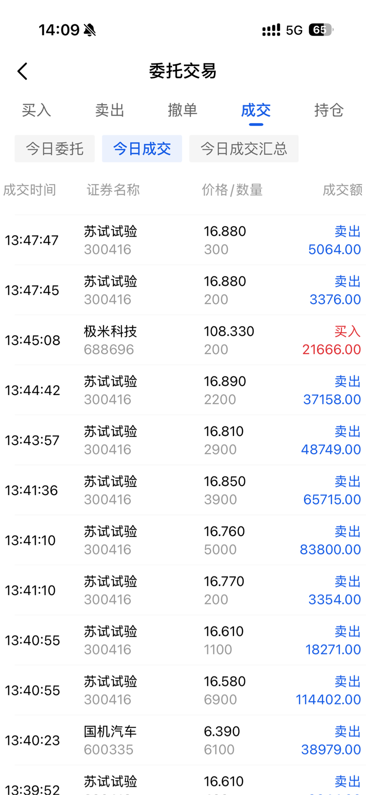This screenshot has height=795, width=366.
Task: Open the 极米科技 买入 trade record
Action: pos(183,340)
